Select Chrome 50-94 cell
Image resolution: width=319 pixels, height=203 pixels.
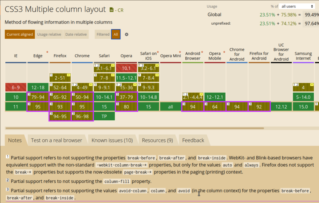pyautogui.click(x=82, y=97)
